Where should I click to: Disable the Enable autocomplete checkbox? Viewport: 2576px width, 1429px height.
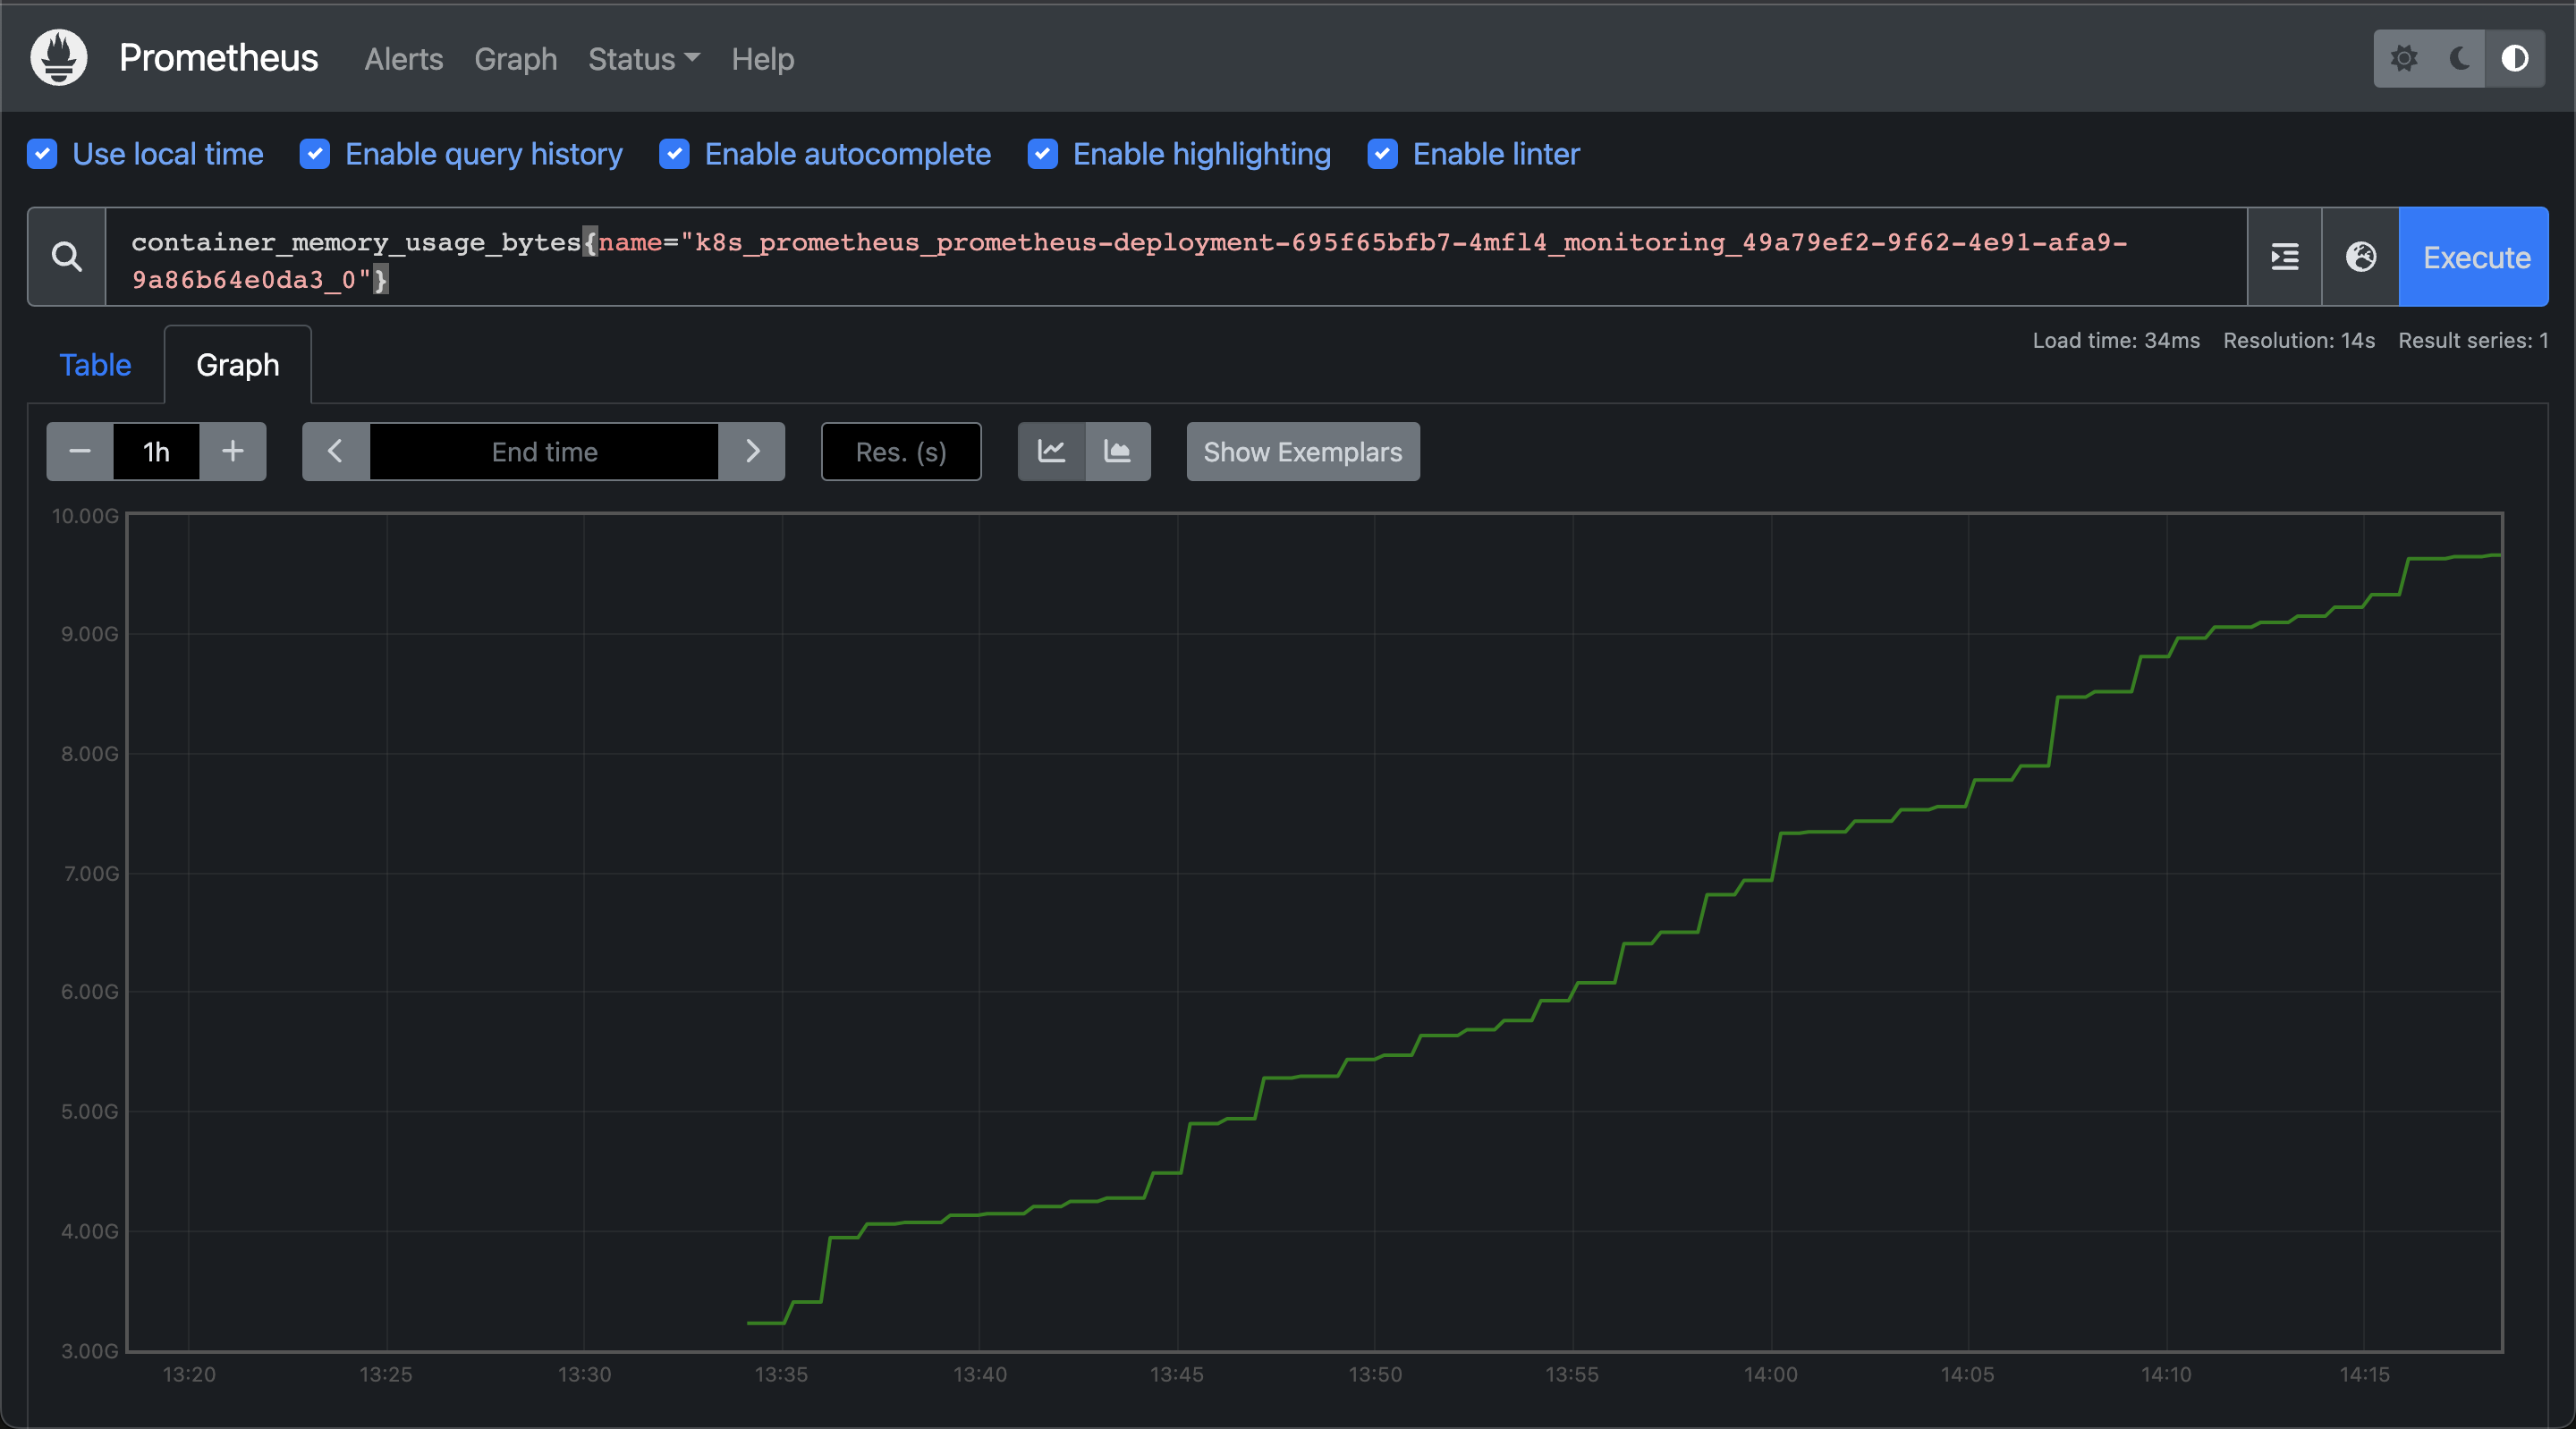click(674, 153)
